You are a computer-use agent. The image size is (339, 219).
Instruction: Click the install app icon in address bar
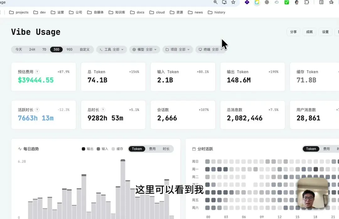224,2
